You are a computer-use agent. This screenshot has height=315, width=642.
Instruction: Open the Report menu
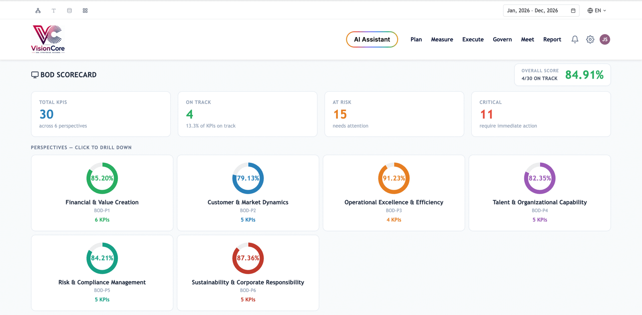coord(552,39)
